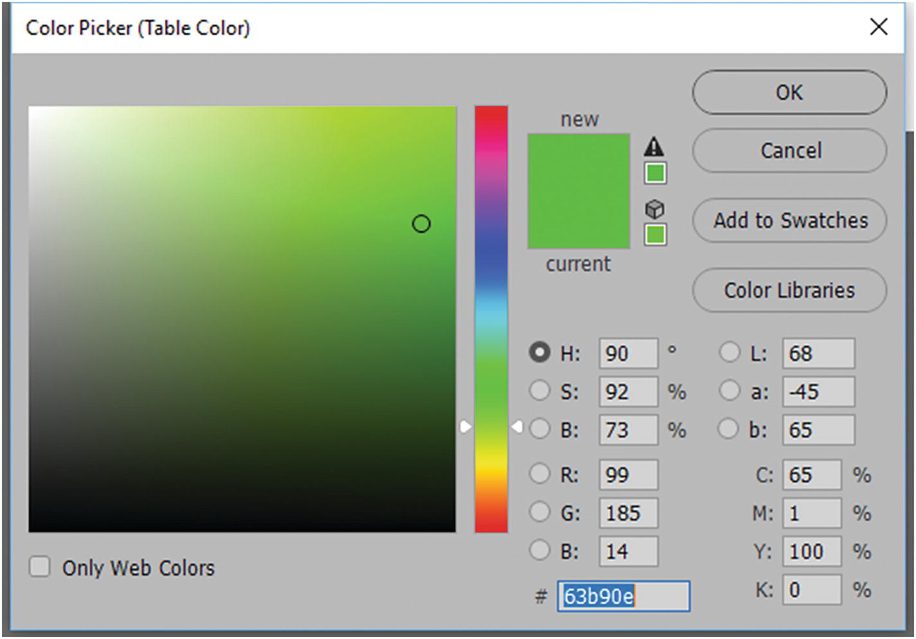Click Add to Swatches button
This screenshot has height=639, width=916.
tap(789, 220)
